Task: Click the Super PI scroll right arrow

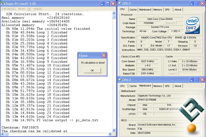Action: point(110,134)
